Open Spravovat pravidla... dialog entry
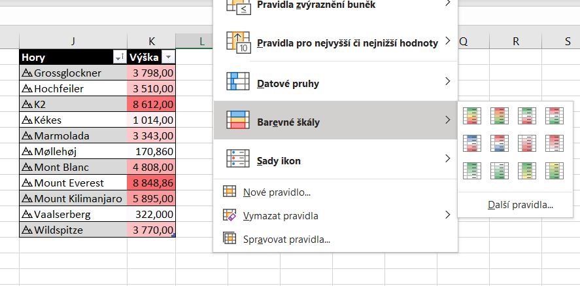This screenshot has height=286, width=580. click(286, 239)
